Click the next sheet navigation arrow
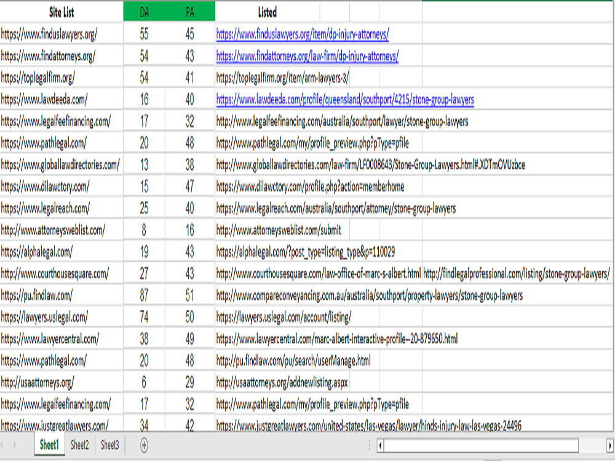This screenshot has height=461, width=615. (15, 445)
